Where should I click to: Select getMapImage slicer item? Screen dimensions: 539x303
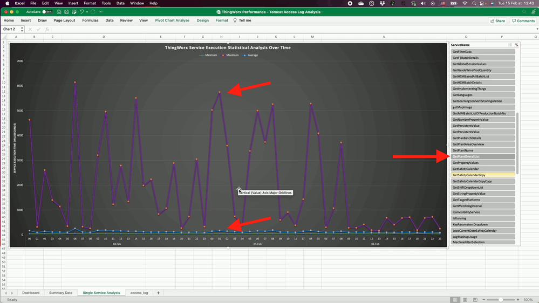483,107
